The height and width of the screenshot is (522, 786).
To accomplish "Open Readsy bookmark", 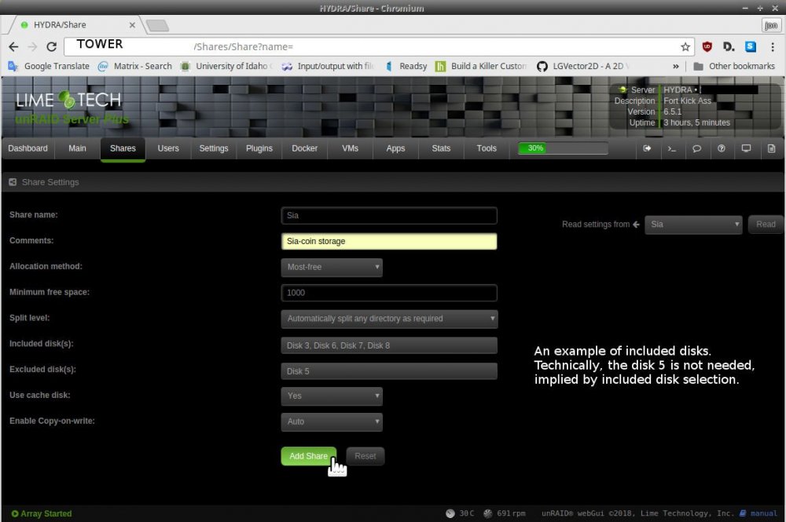I will tap(406, 66).
